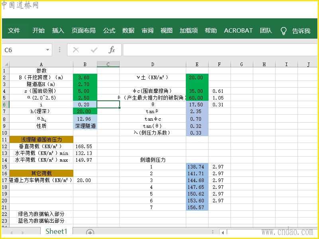Screen dimensions: 319x239
Task: Click into the formula bar input
Action: coord(220,50)
